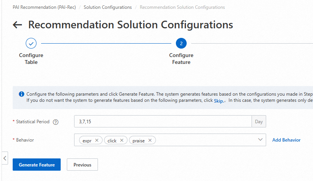Expand the Behavior dropdown arrow
Image resolution: width=313 pixels, height=181 pixels.
260,140
